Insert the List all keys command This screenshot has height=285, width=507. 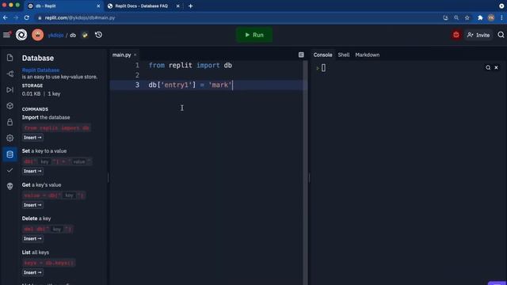point(32,272)
